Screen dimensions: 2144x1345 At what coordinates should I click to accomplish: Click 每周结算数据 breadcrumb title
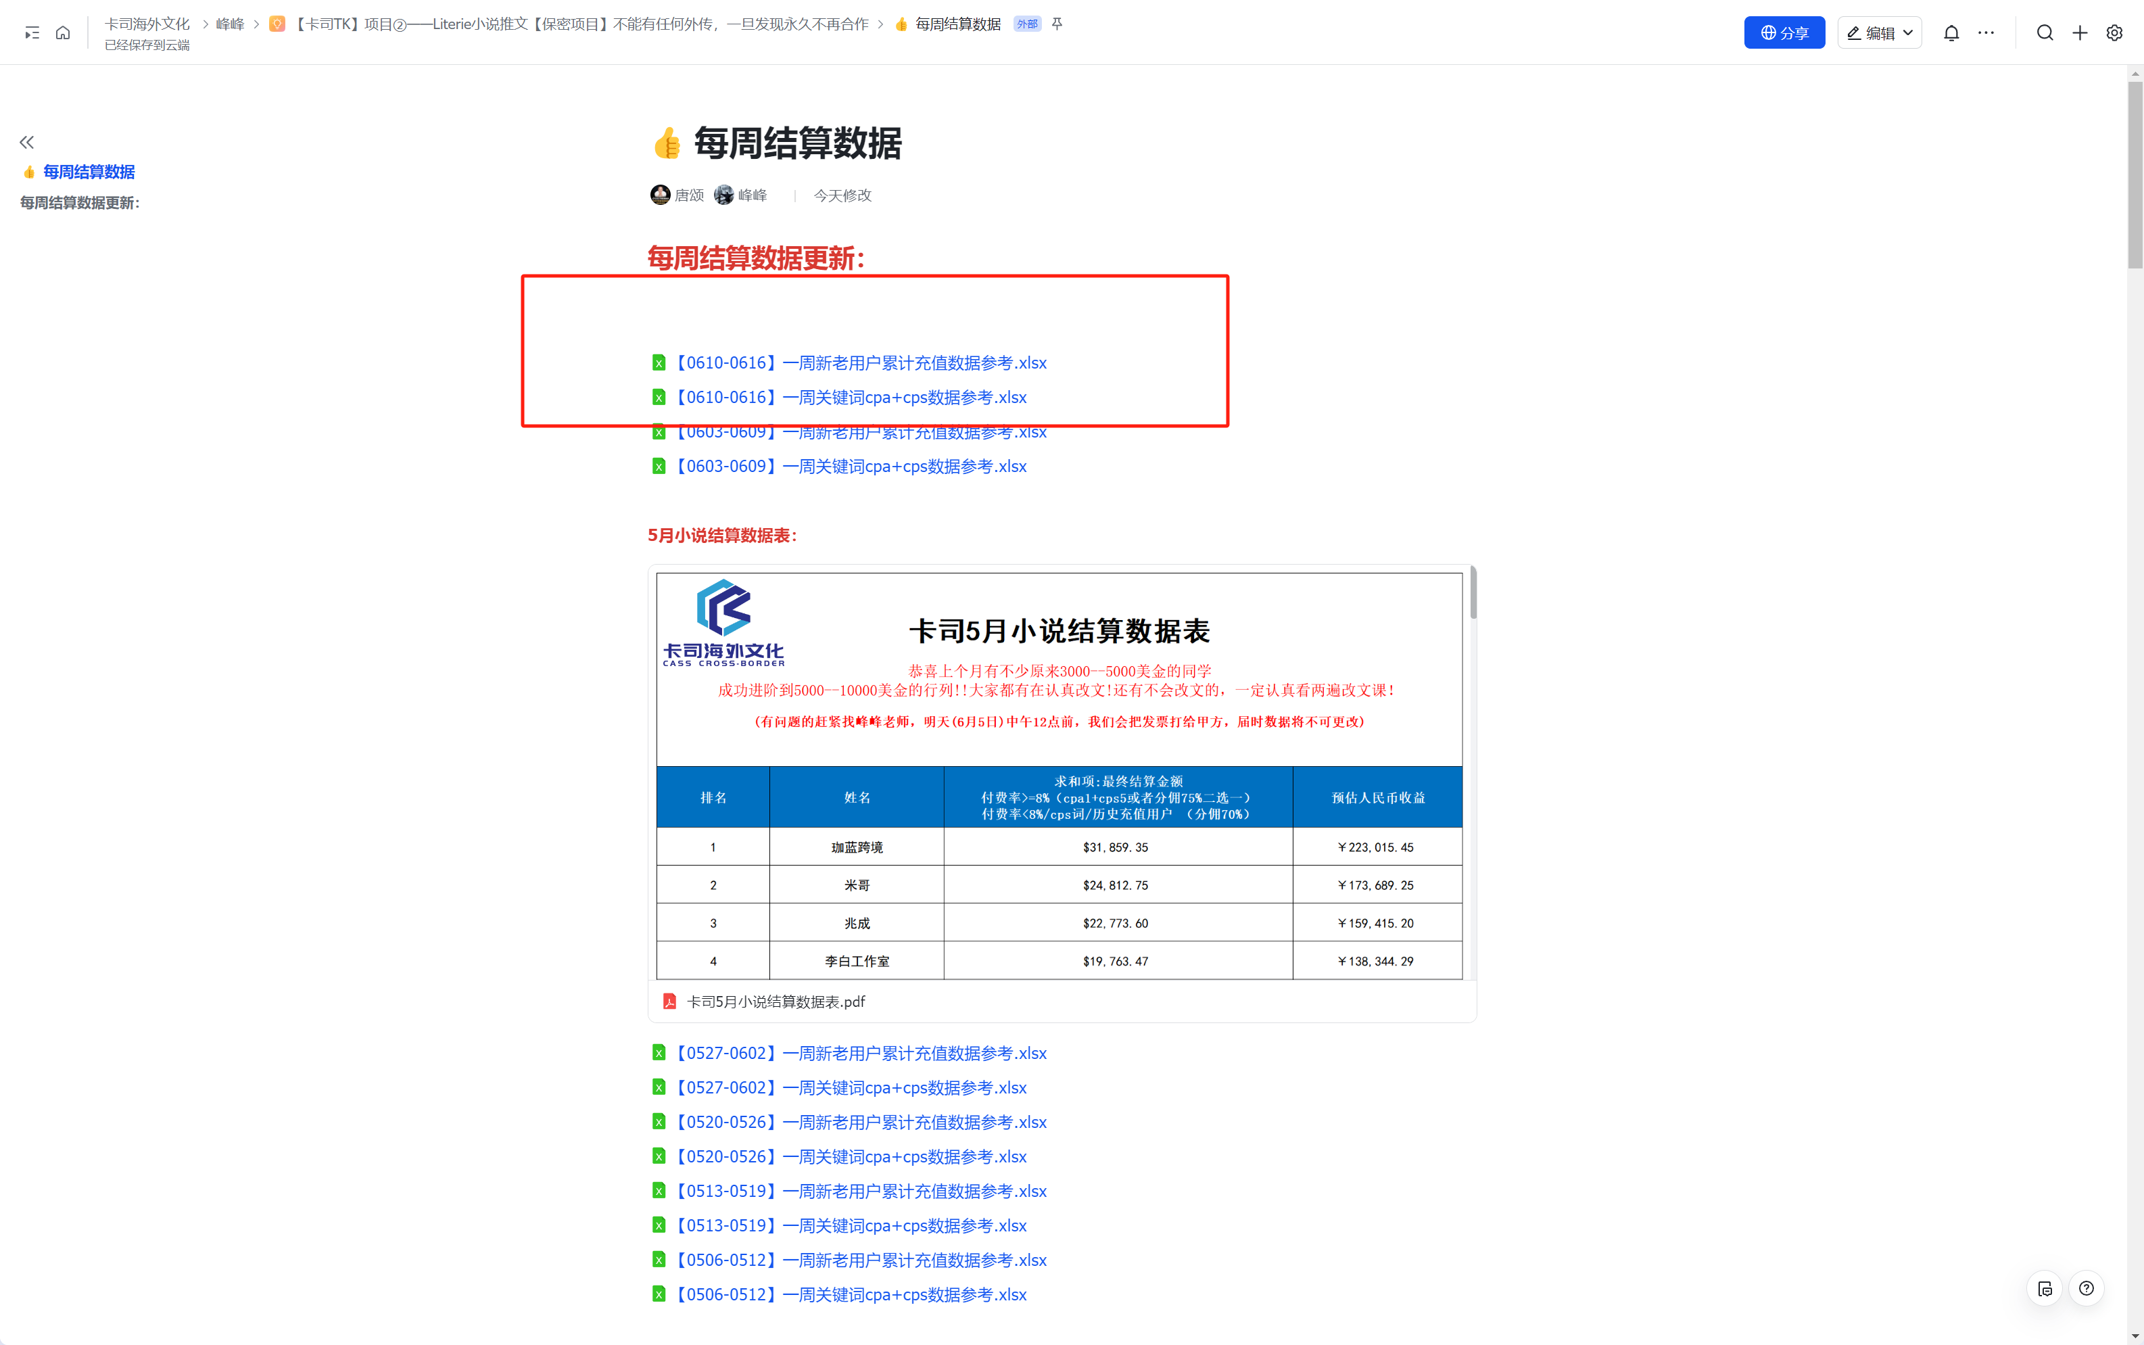click(957, 24)
